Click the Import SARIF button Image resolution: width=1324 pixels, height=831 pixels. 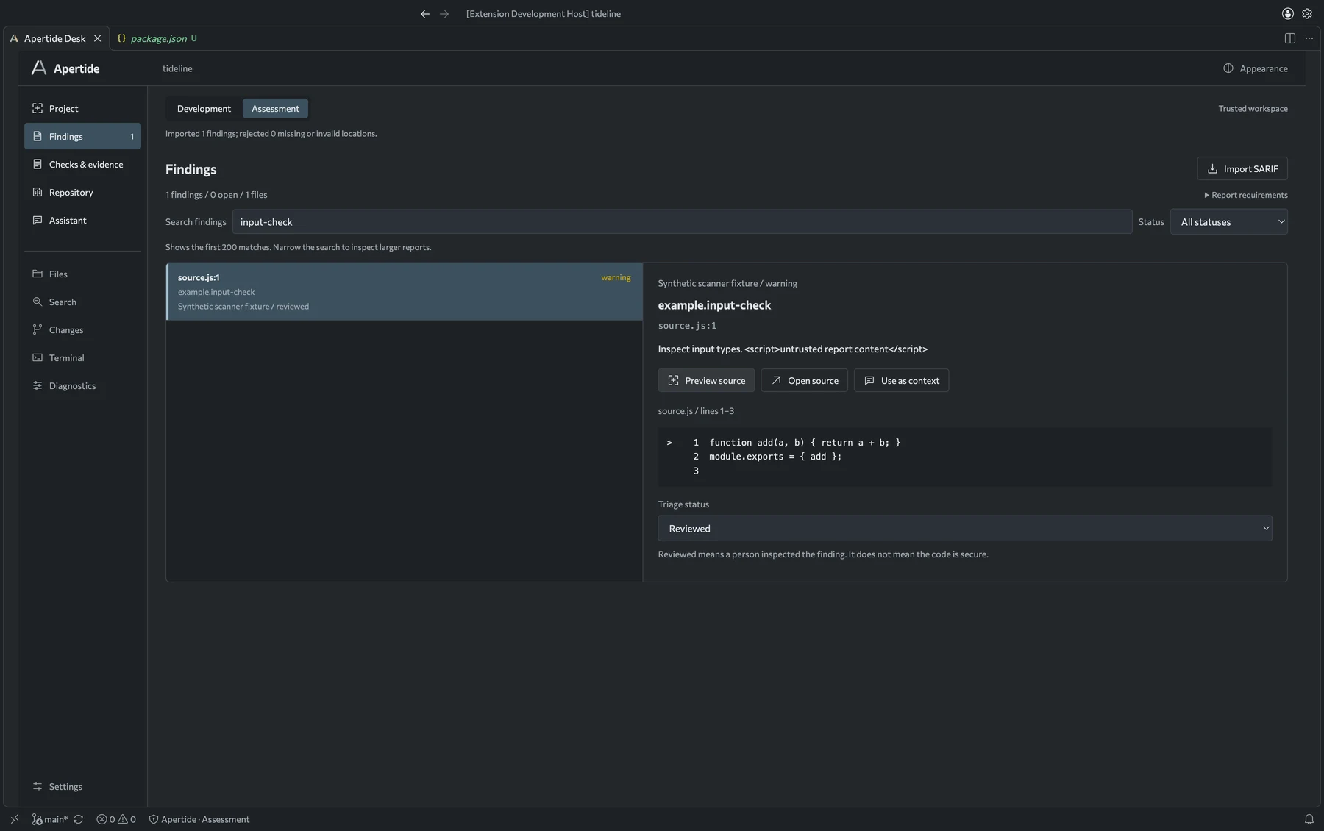tap(1242, 168)
